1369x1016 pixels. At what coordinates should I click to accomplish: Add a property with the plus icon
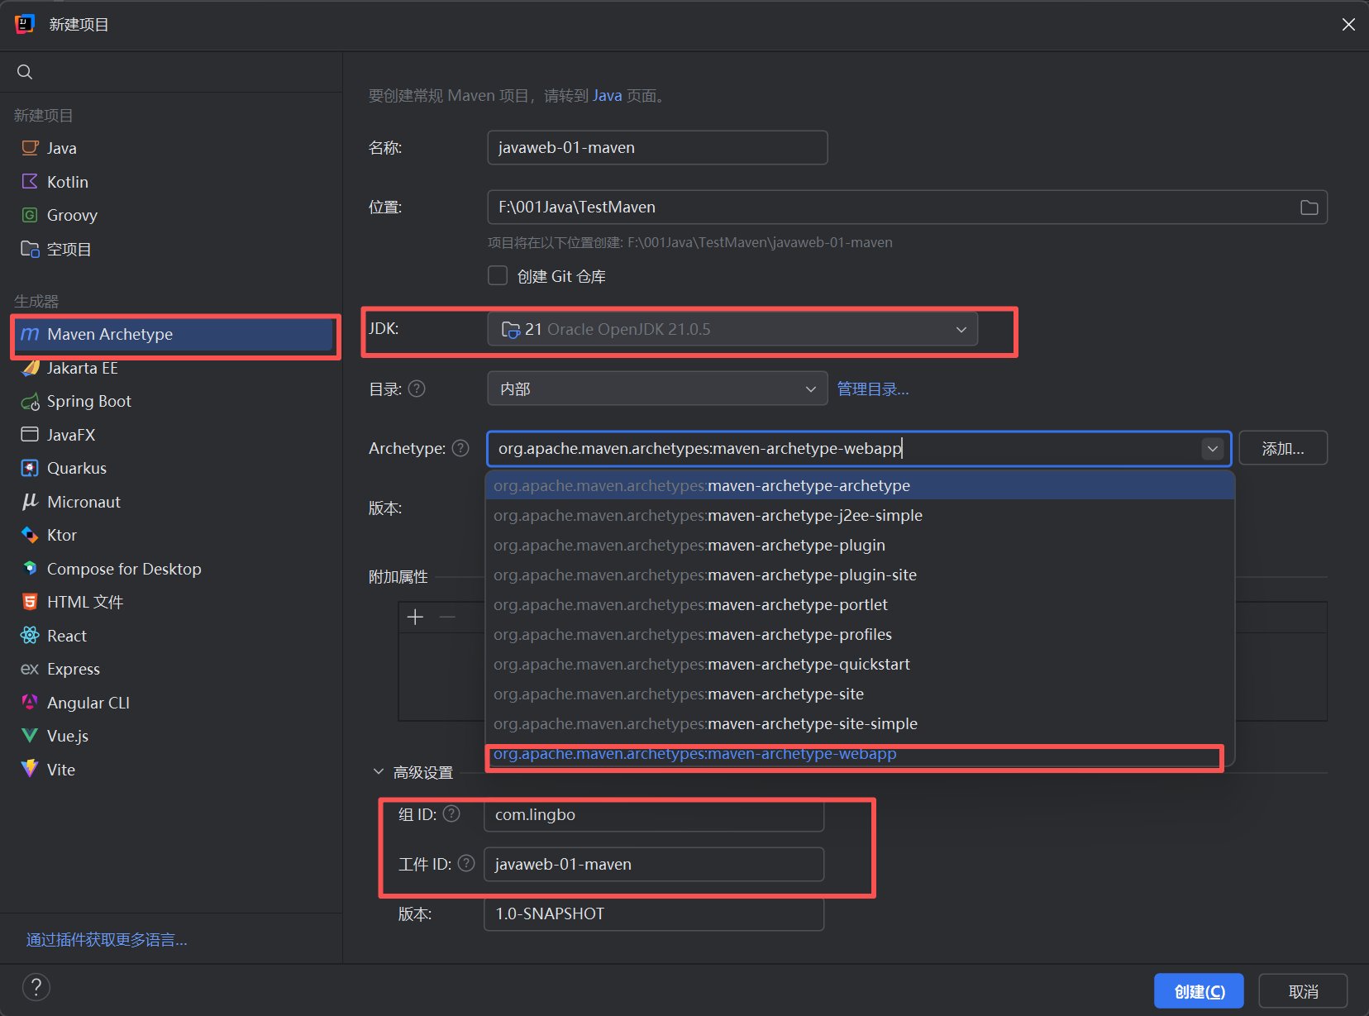415,617
